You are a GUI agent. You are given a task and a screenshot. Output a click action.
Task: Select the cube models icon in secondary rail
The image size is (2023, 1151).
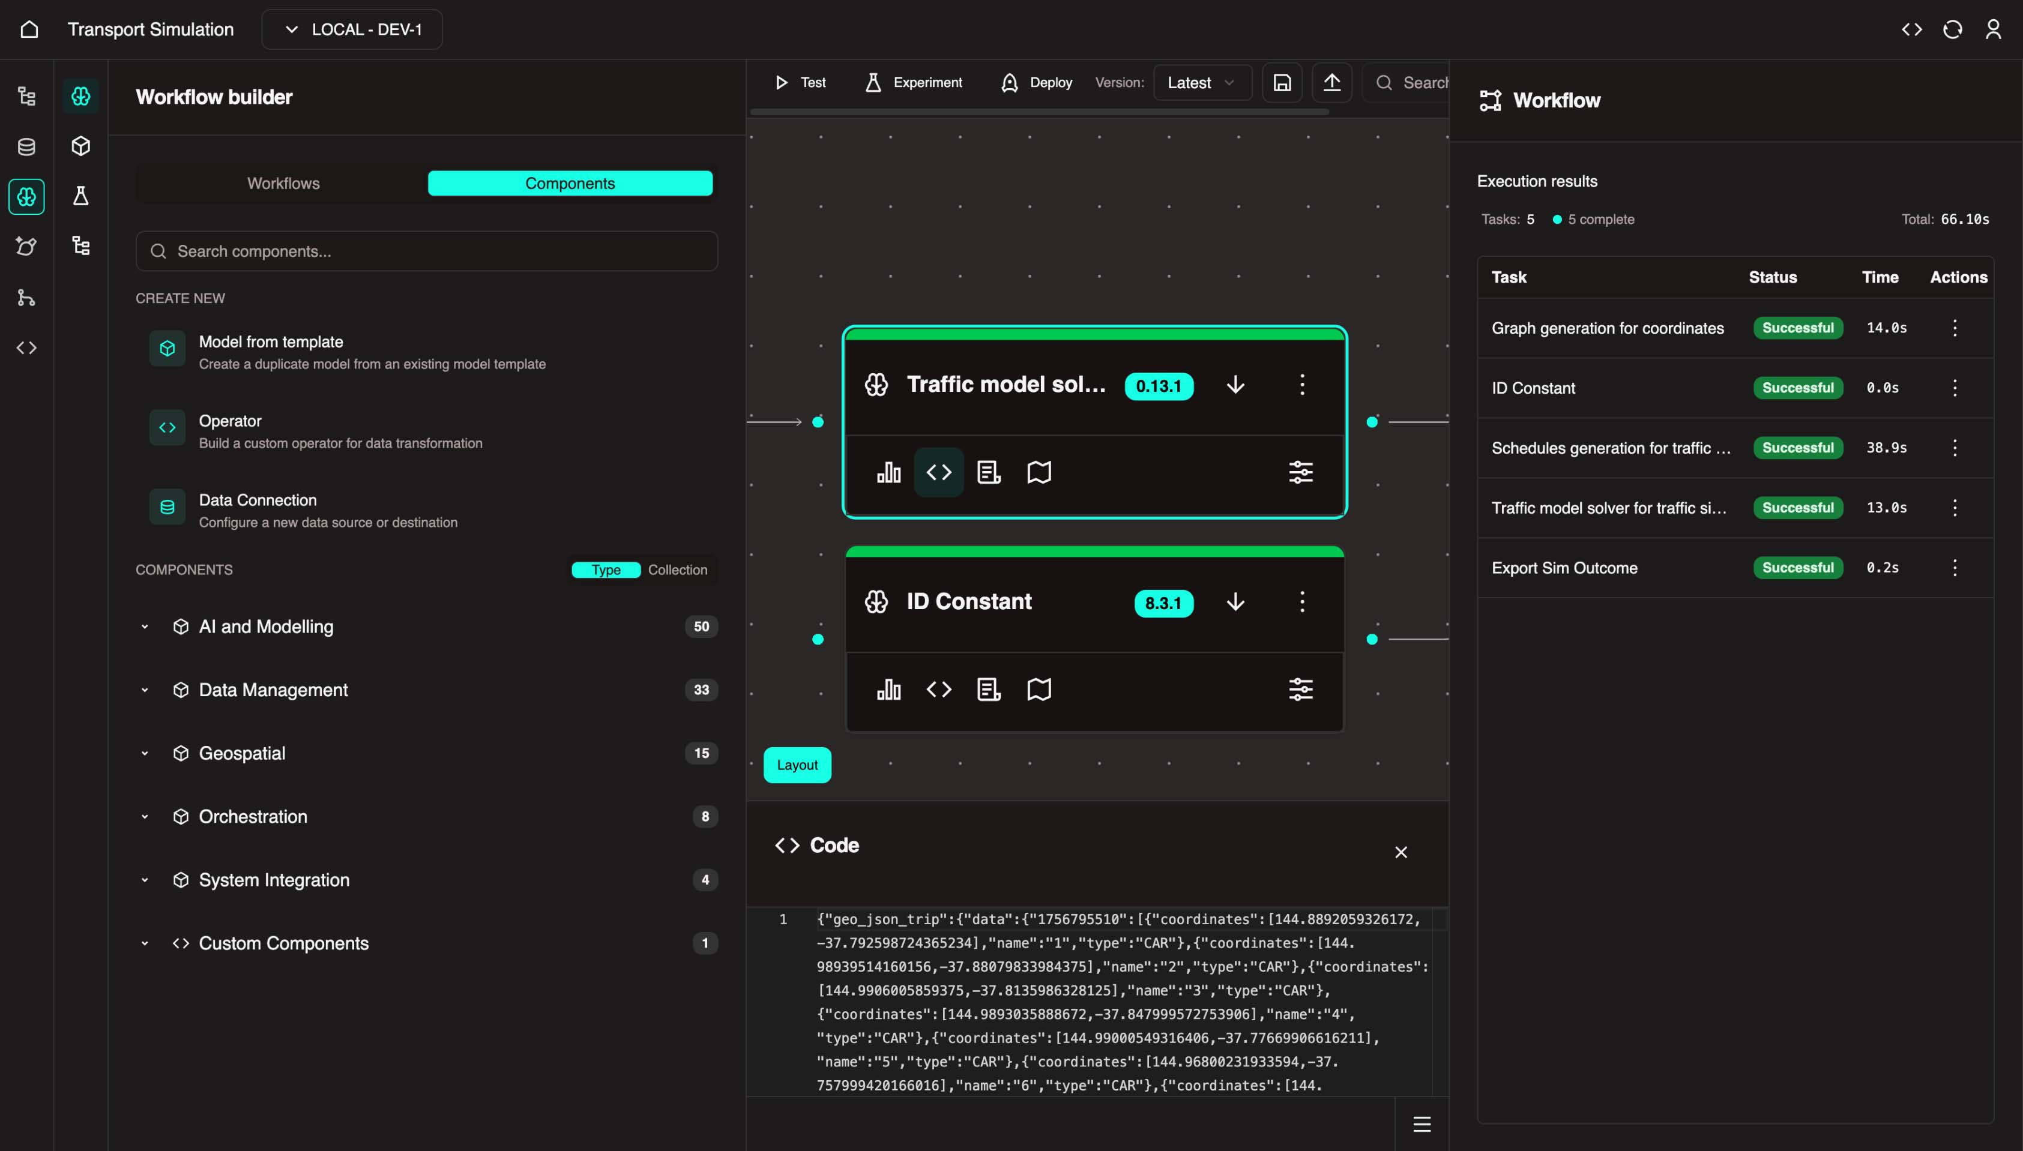click(x=80, y=146)
